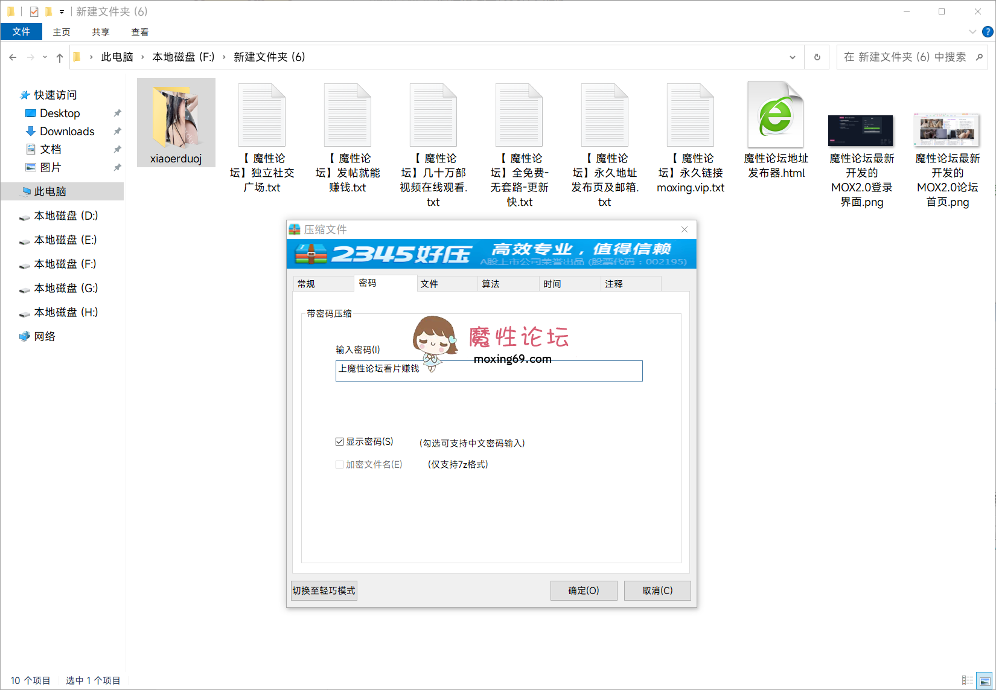Image resolution: width=996 pixels, height=690 pixels.
Task: Select the MOX2.0登录界面.png thumbnail
Action: (x=861, y=131)
